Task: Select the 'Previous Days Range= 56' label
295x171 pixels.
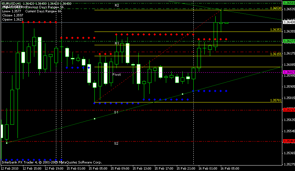Action: pos(45,7)
